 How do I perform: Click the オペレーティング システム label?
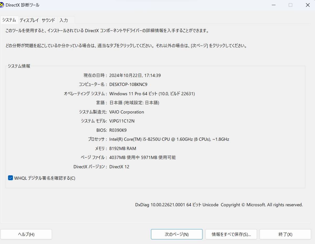coord(85,94)
